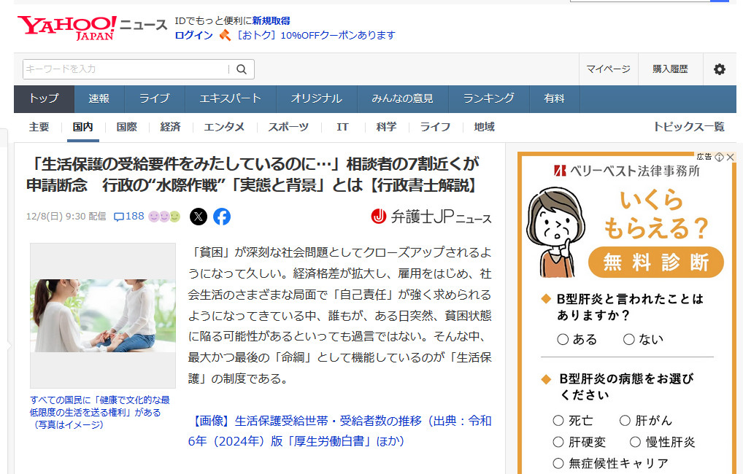Share the article on X
Image resolution: width=743 pixels, height=474 pixels.
tap(199, 217)
